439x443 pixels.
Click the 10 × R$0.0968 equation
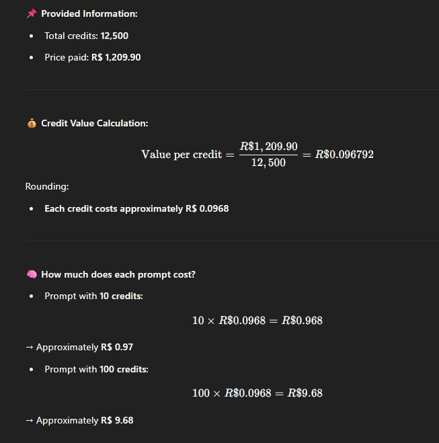(x=257, y=321)
